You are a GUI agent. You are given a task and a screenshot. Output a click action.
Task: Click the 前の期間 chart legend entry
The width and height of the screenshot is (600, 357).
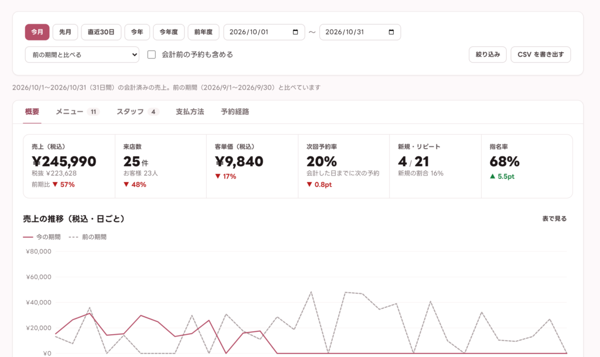click(88, 237)
